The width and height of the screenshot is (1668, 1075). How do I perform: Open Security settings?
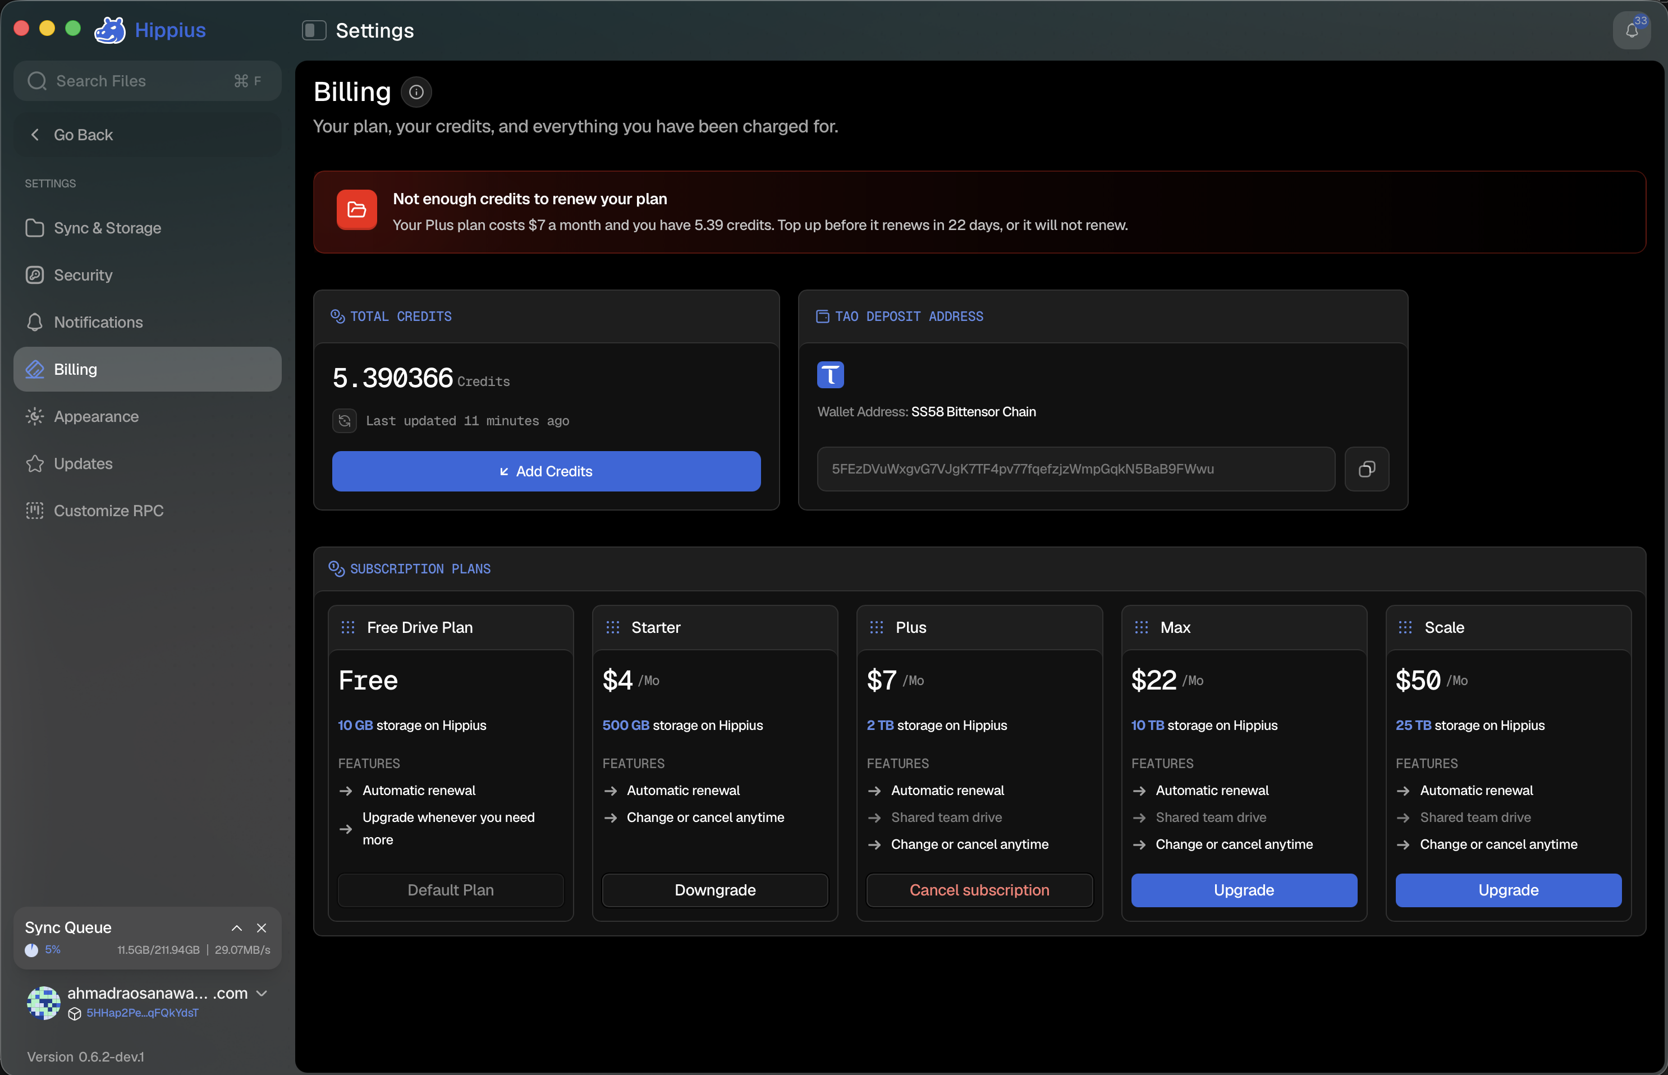pyautogui.click(x=147, y=275)
